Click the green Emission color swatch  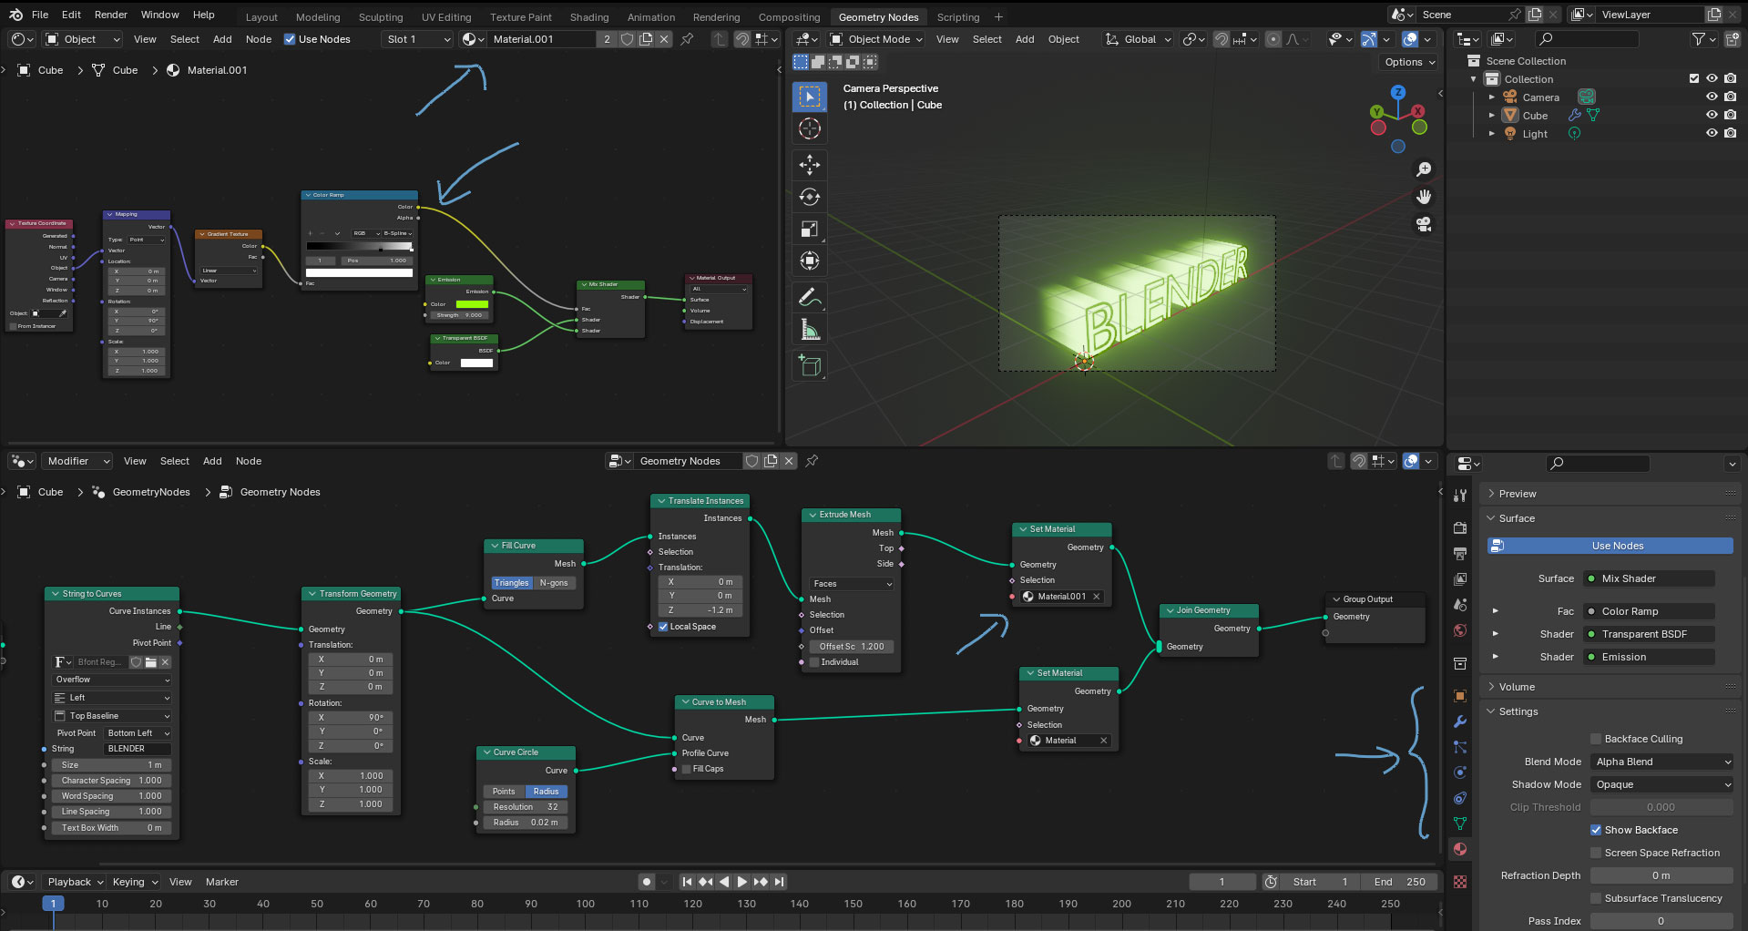pyautogui.click(x=472, y=304)
